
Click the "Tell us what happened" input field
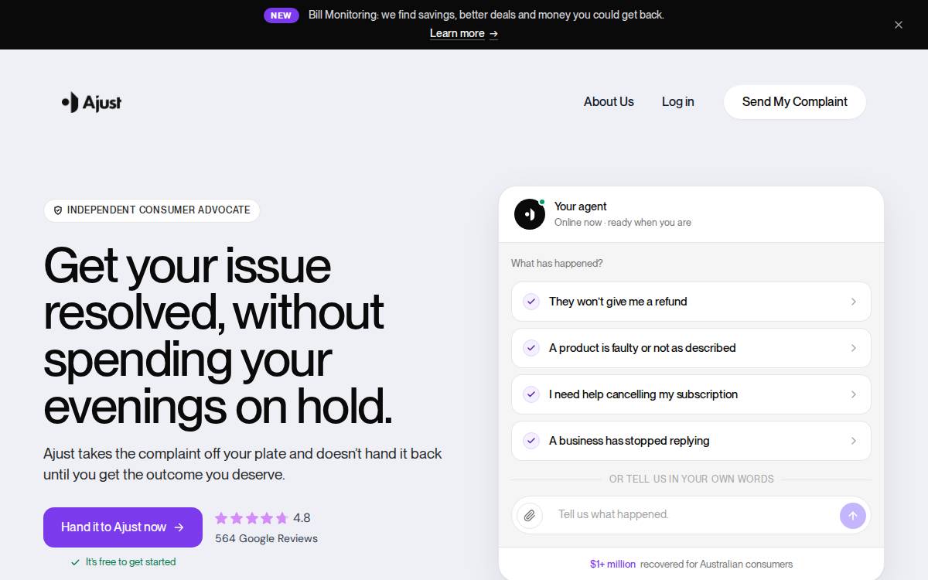click(x=691, y=515)
